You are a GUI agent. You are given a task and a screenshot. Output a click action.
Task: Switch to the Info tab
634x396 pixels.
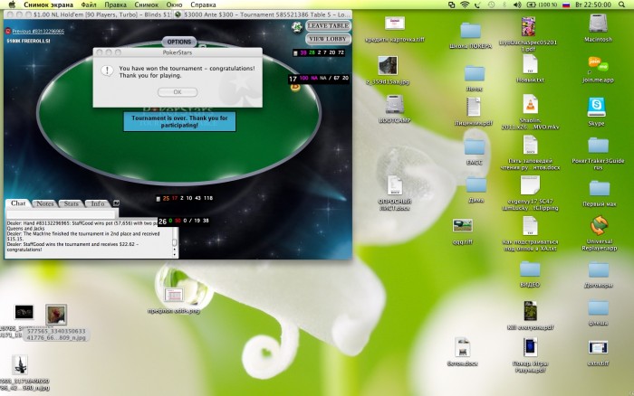[x=98, y=203]
